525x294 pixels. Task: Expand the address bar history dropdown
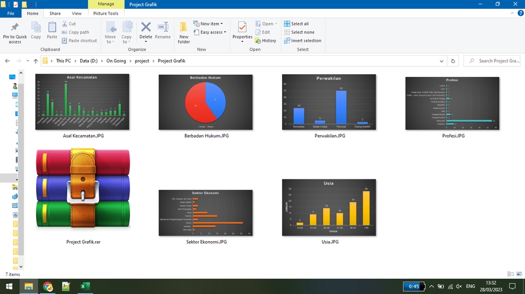(441, 61)
